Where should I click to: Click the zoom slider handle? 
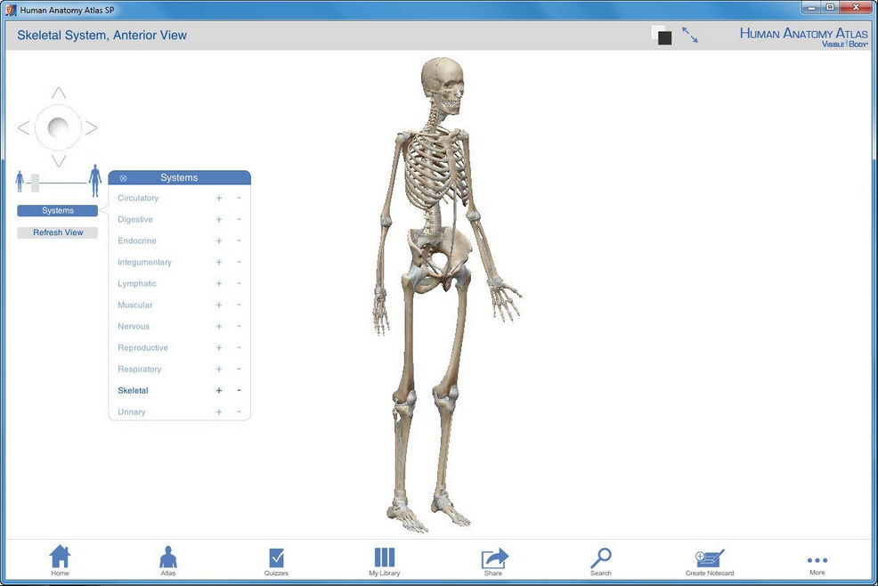(x=35, y=183)
